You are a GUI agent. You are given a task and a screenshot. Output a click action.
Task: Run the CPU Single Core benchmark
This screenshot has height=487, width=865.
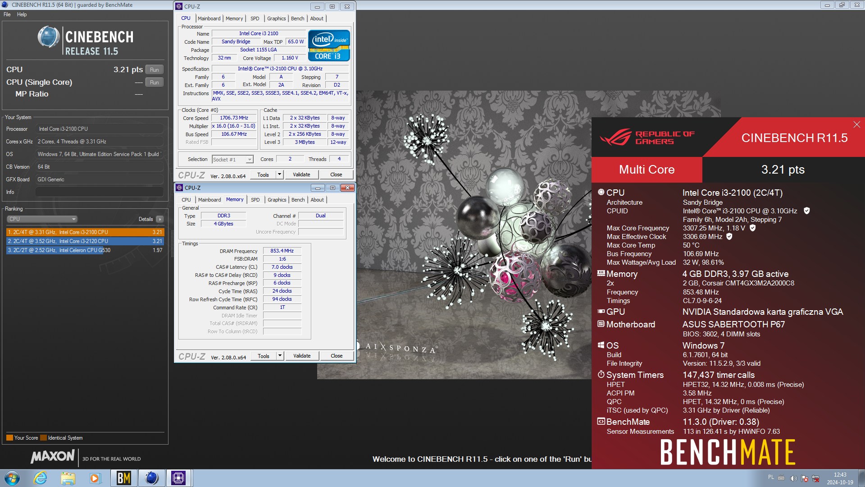(155, 83)
